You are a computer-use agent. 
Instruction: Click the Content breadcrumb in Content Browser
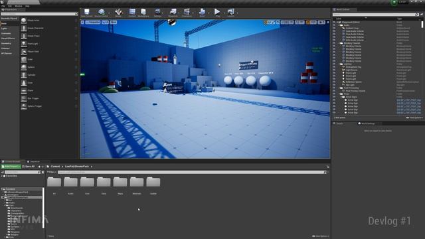[55, 167]
